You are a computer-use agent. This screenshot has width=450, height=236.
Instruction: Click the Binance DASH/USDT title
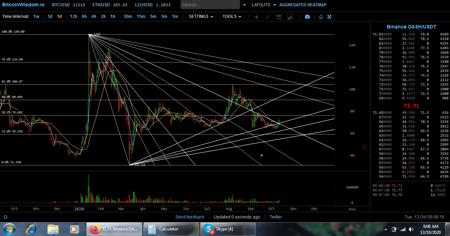[x=411, y=27]
